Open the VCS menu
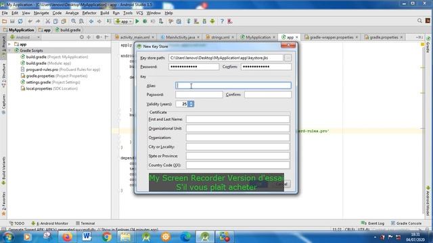This screenshot has width=433, height=243. [x=139, y=13]
